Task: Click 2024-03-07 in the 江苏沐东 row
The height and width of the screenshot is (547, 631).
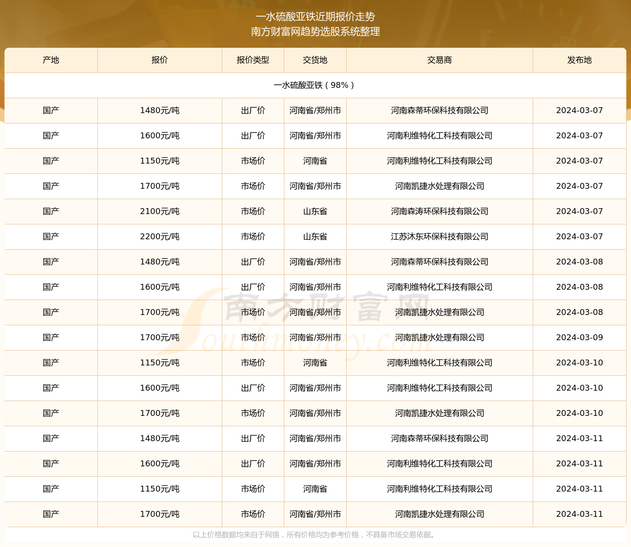Action: coord(580,237)
